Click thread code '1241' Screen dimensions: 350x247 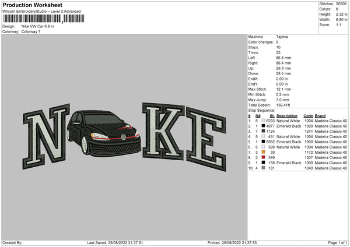pyautogui.click(x=309, y=131)
